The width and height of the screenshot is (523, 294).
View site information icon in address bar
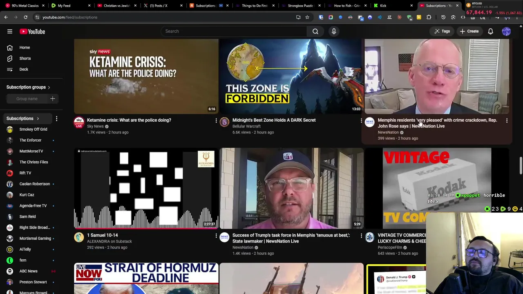point(37,17)
